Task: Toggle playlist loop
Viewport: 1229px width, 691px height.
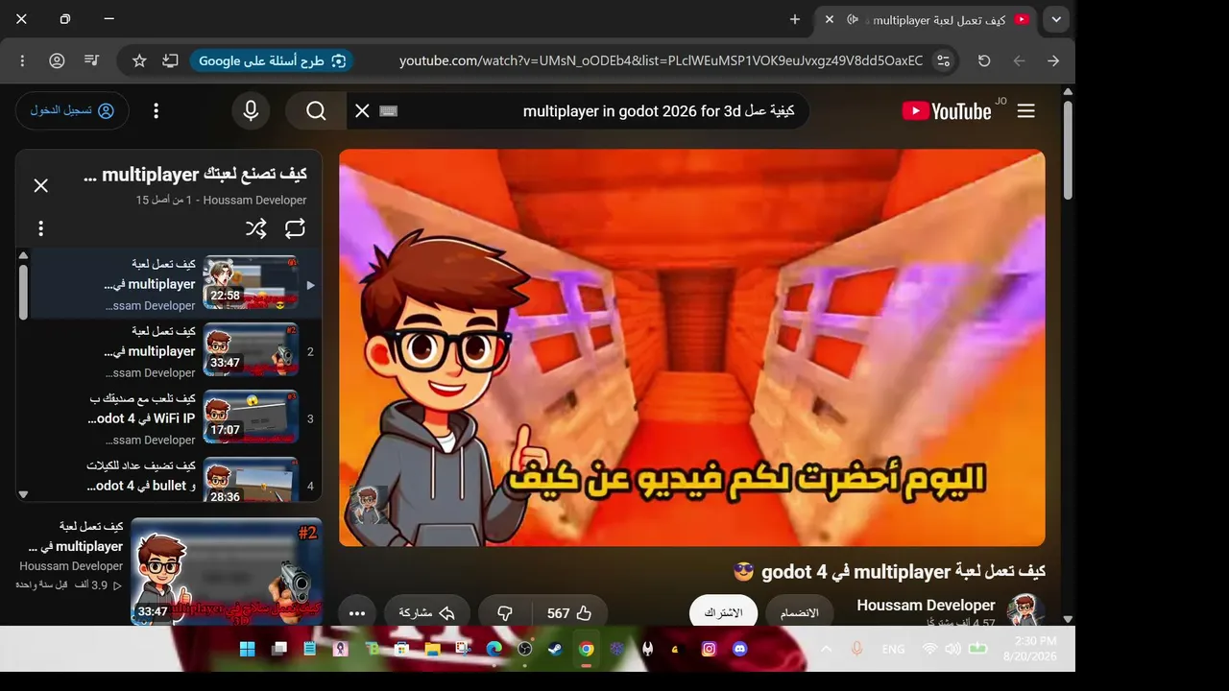Action: [295, 228]
